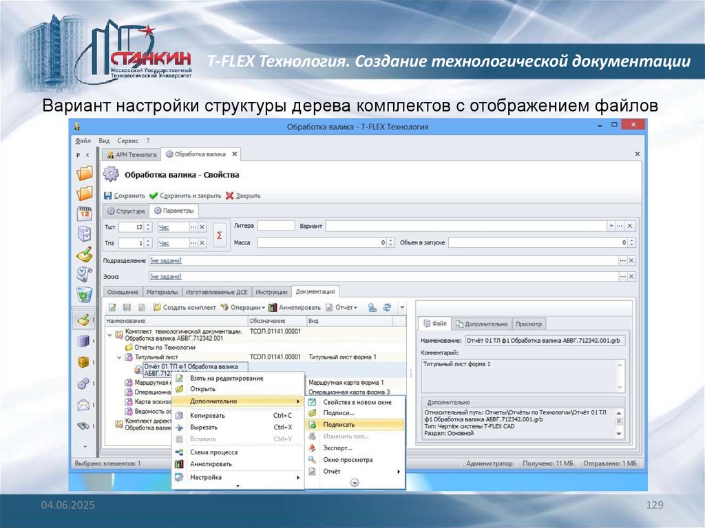Choose Открыть in context menu

(x=238, y=389)
